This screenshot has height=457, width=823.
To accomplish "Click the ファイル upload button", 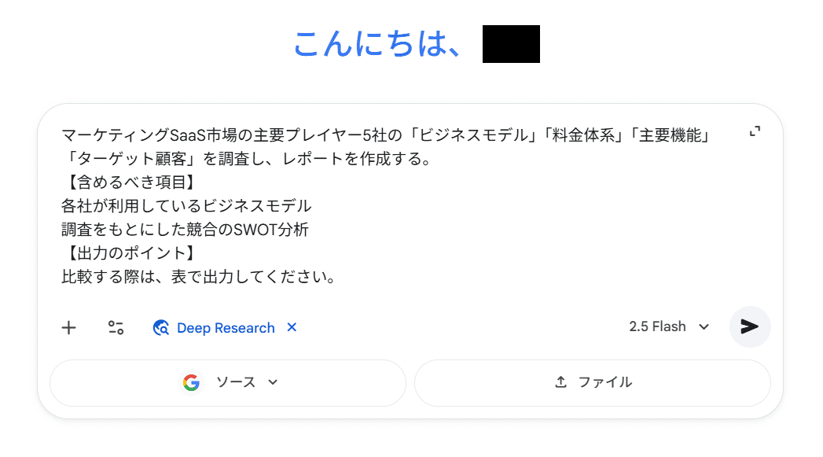I will 604,383.
